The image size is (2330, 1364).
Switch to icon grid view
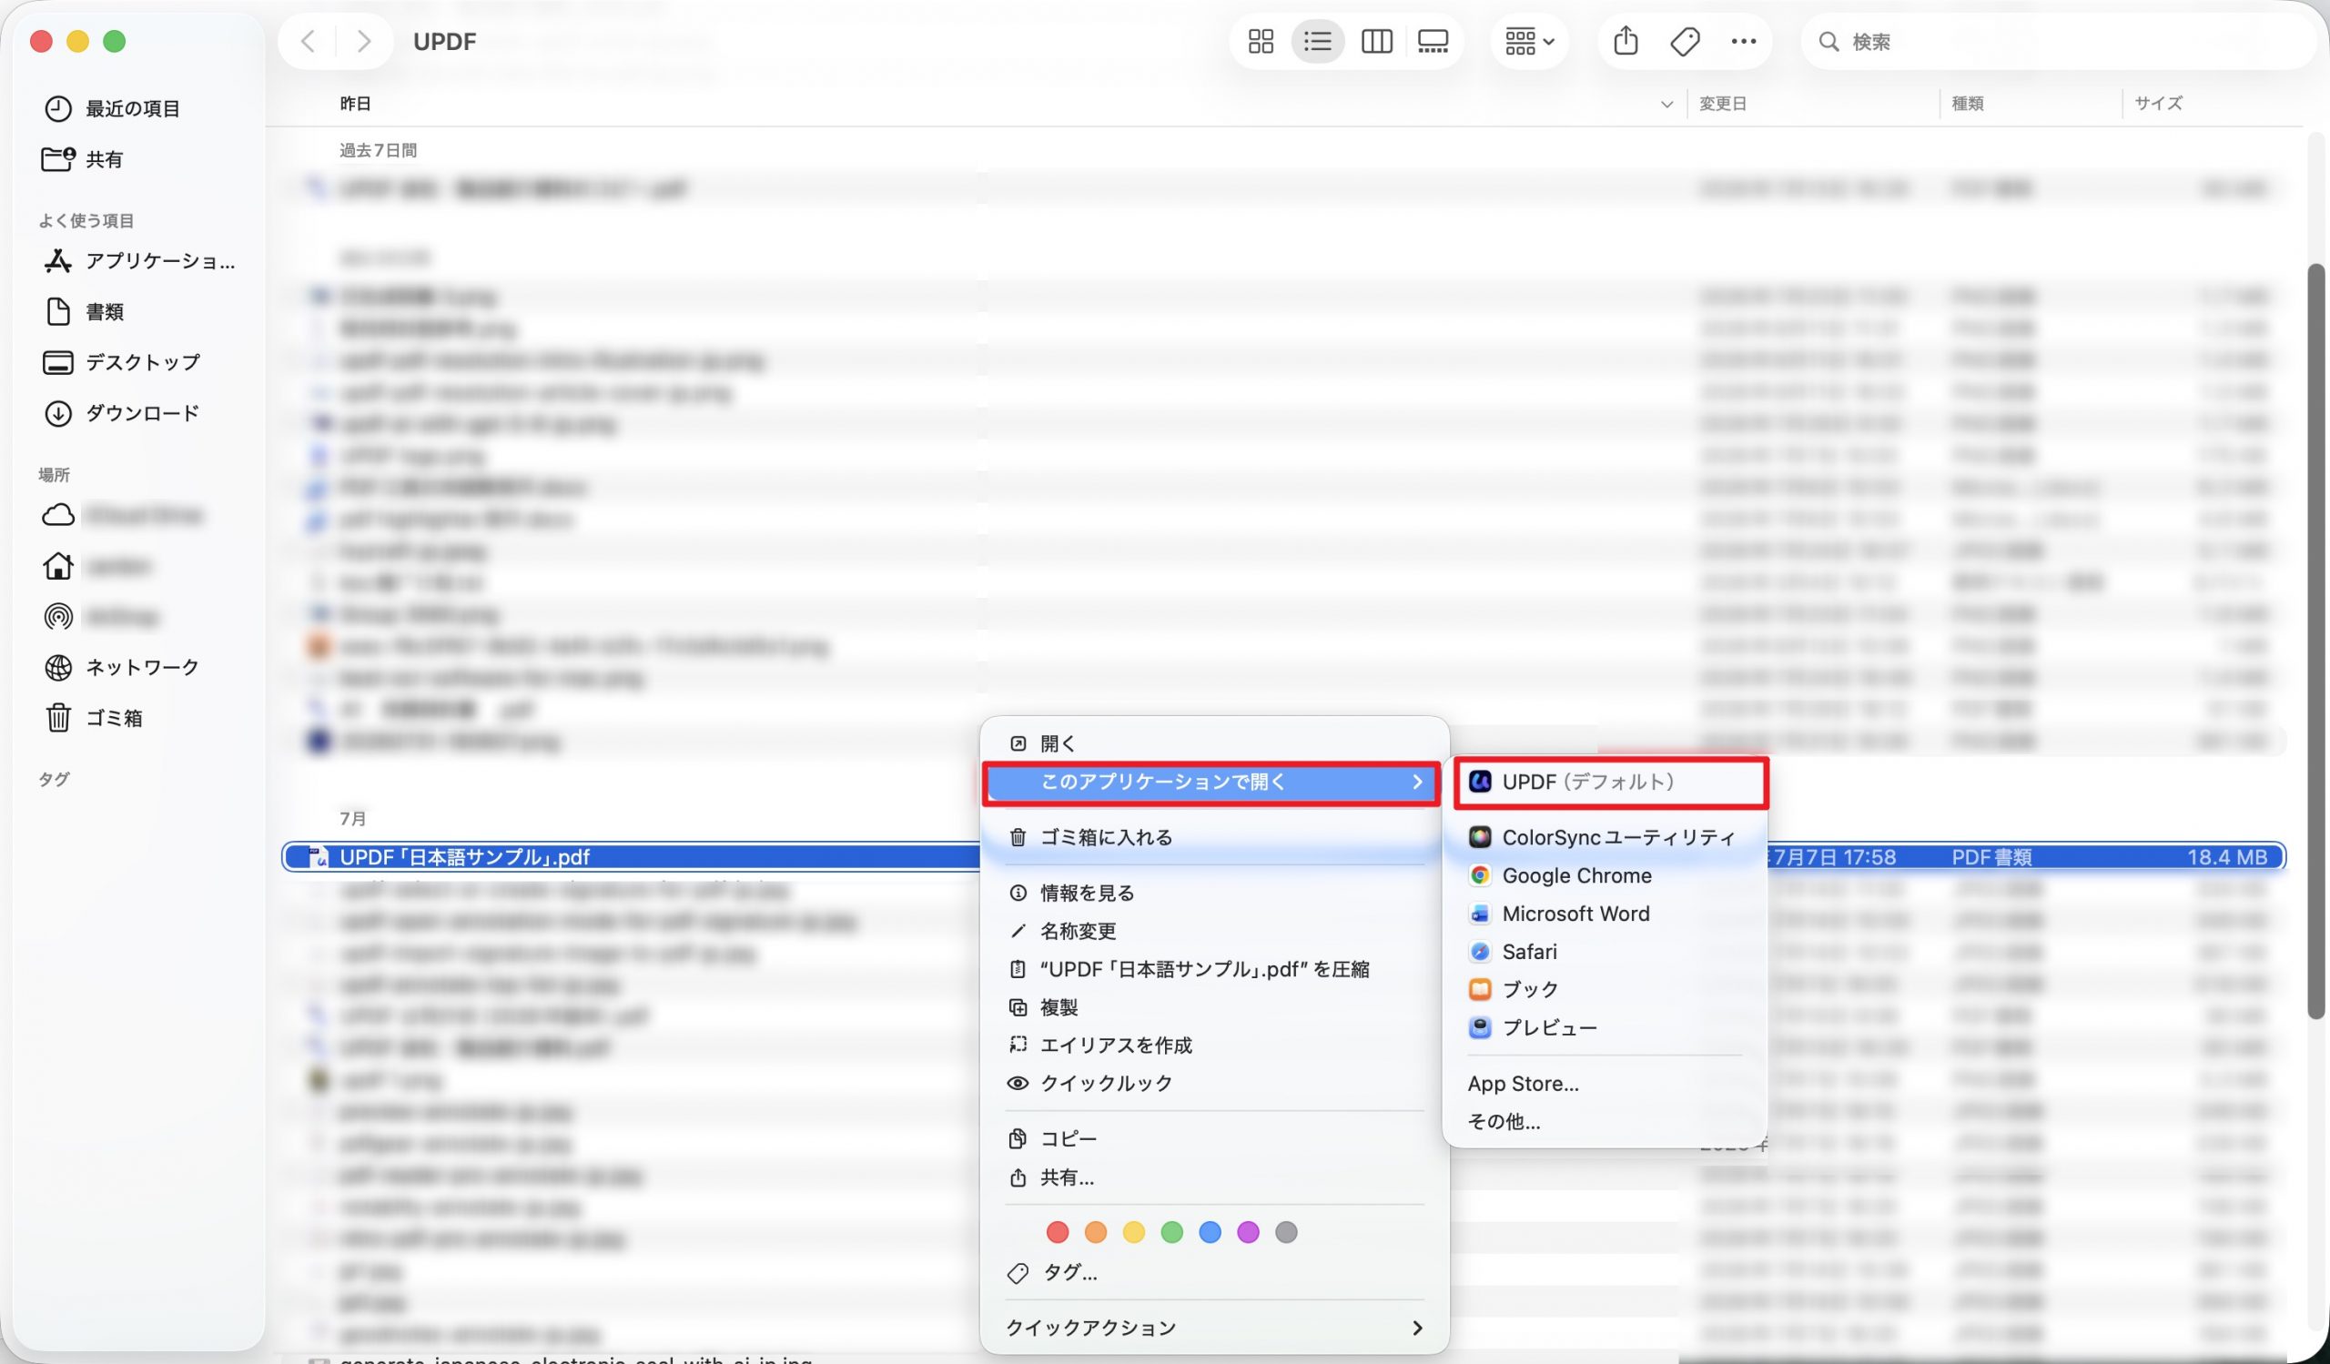(x=1261, y=42)
